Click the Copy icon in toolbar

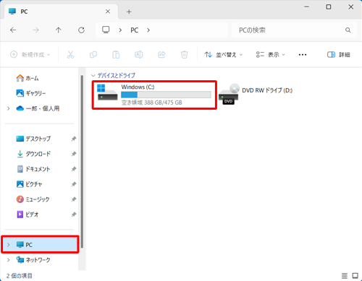[93, 55]
